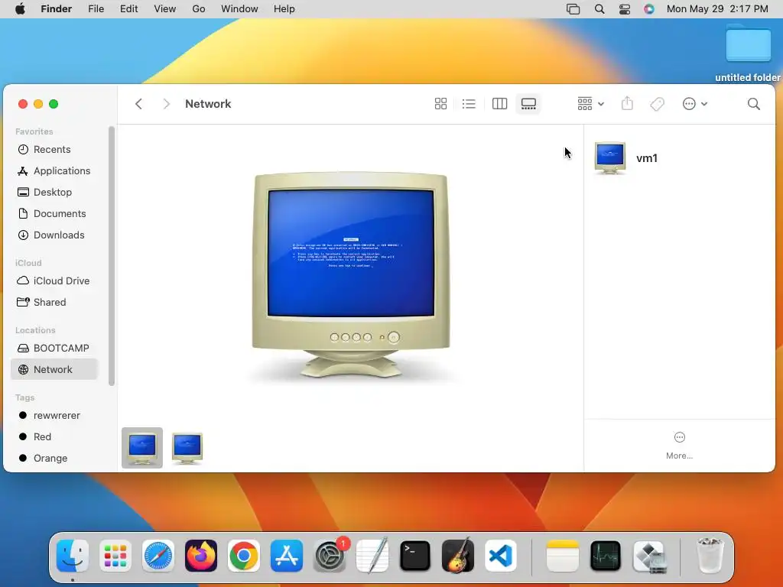Open the ellipsis action menu in toolbar

click(694, 104)
